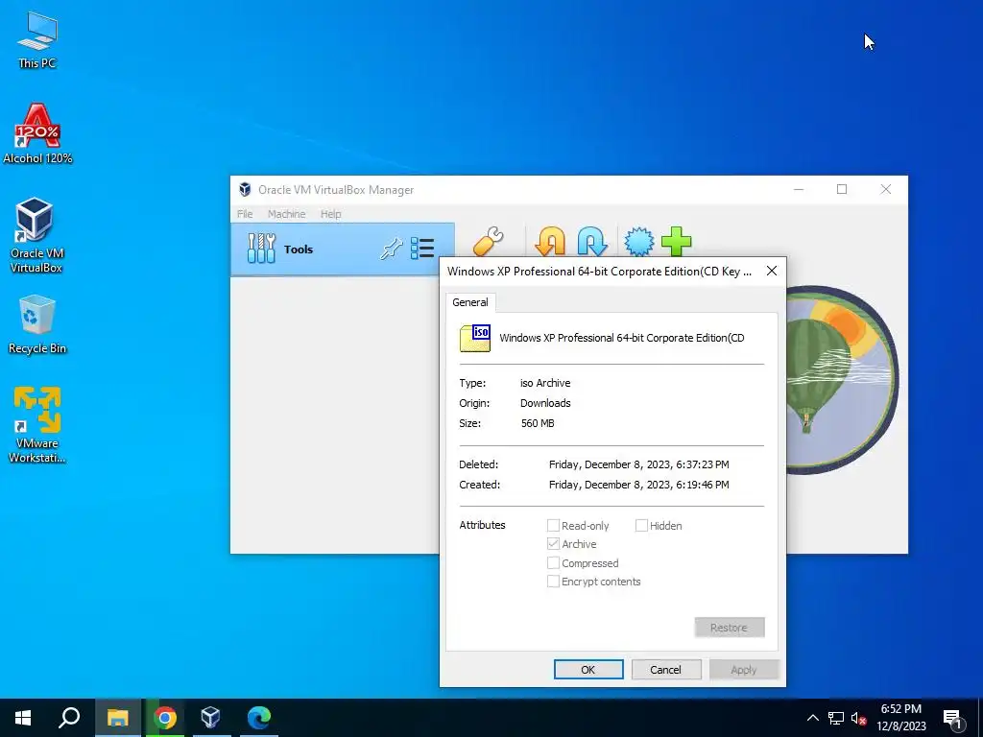Click the Apply button
Screen dimensions: 983x737
[x=744, y=669]
